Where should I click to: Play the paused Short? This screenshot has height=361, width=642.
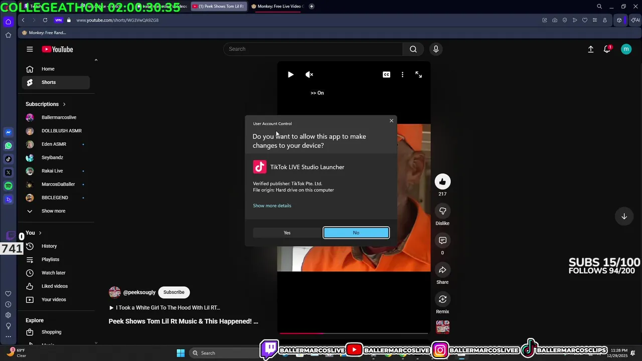click(x=290, y=75)
